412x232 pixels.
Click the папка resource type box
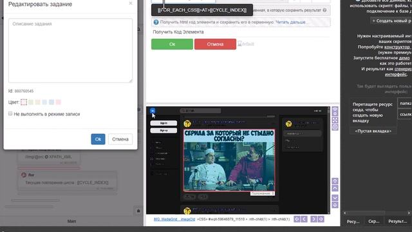pyautogui.click(x=406, y=103)
